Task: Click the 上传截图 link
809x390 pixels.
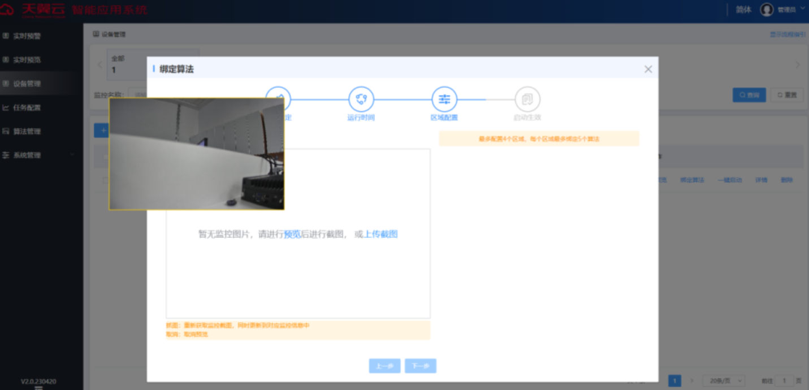Action: tap(380, 234)
